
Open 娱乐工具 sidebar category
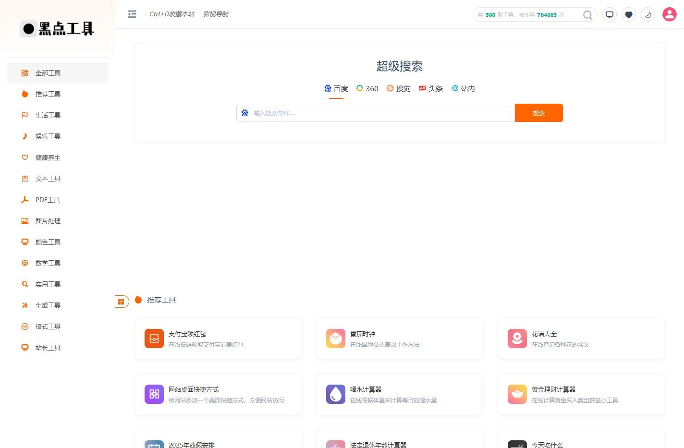coord(57,136)
